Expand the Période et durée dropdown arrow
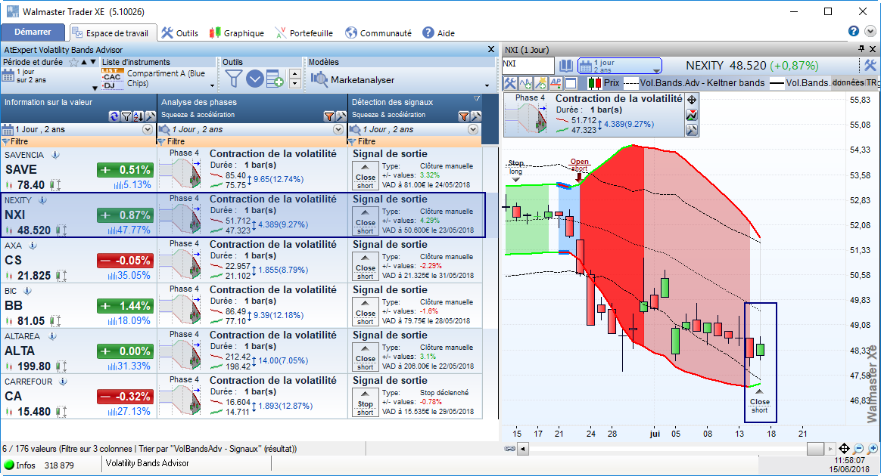This screenshot has width=881, height=476. pos(95,88)
